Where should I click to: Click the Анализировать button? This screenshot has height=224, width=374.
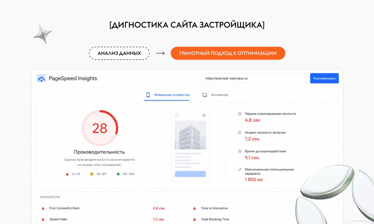pyautogui.click(x=324, y=78)
